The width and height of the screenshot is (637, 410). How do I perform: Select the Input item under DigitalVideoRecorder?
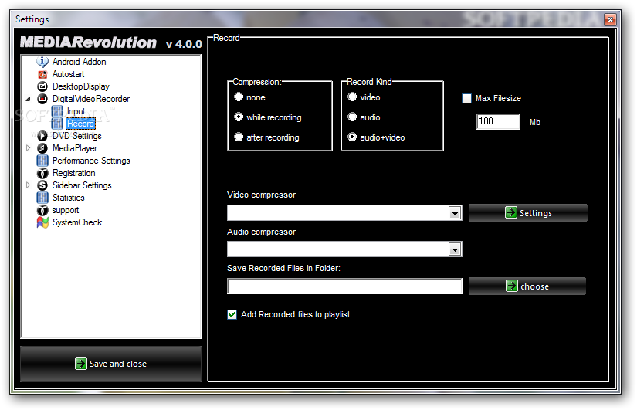point(76,111)
